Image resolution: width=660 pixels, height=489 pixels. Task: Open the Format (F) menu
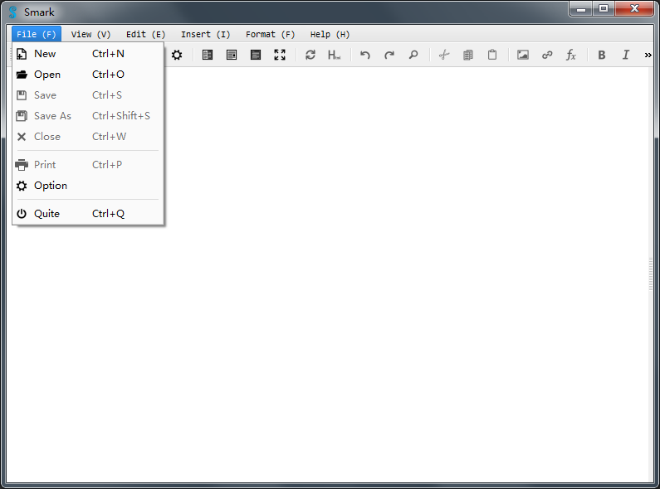(x=271, y=34)
